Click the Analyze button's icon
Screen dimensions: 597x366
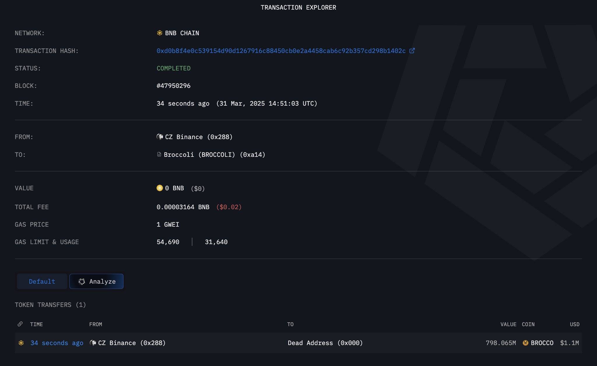click(x=82, y=281)
